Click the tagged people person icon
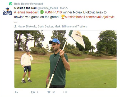The width and height of the screenshot is (119, 97). coord(15,26)
